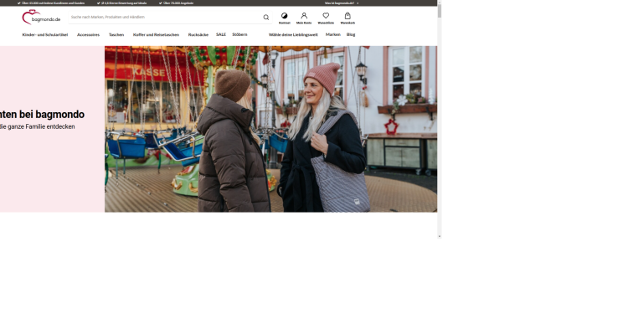Click the hero banner photo of two women
Screen dimensions: 628x314
click(270, 129)
